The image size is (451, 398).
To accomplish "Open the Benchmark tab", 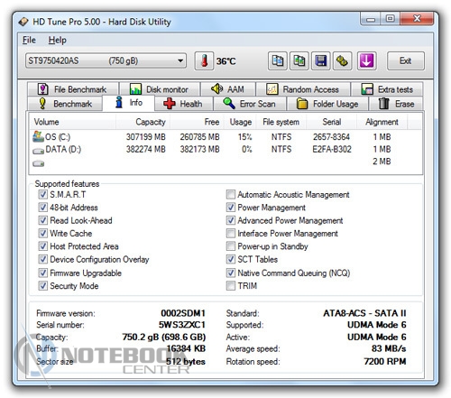I will click(x=65, y=104).
